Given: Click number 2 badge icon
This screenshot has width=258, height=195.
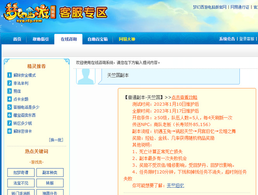Looking at the screenshot, I should coord(10,83).
